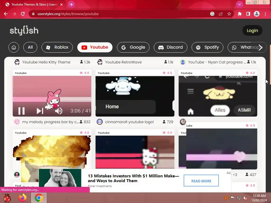Image resolution: width=271 pixels, height=203 pixels.
Task: Open the Google icon in the address bar
Action: click(x=212, y=14)
